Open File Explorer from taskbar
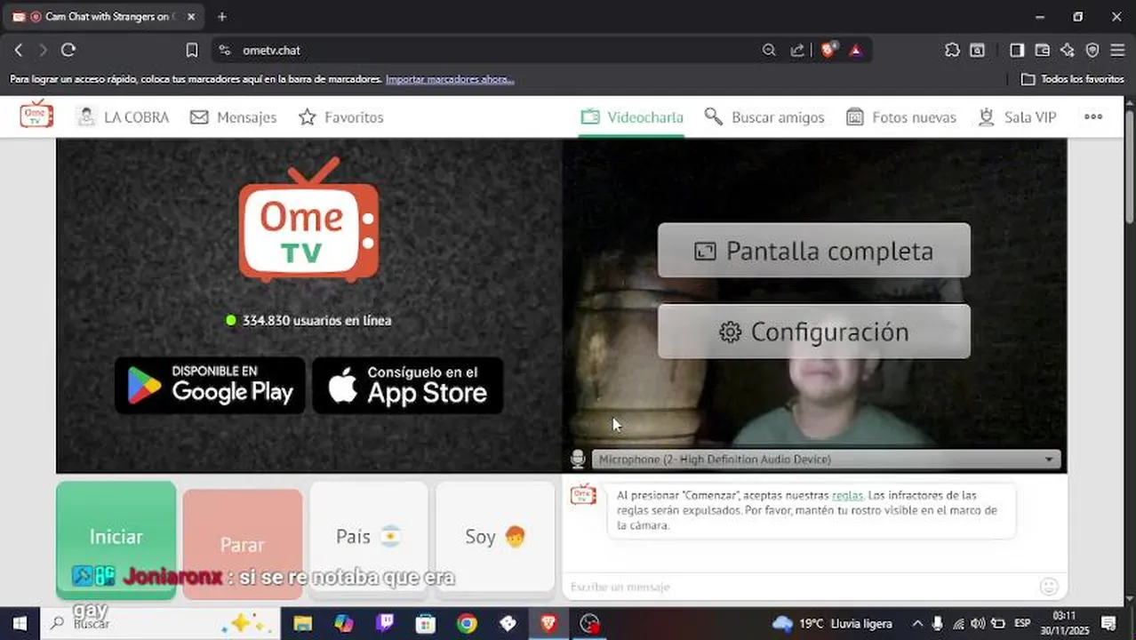The height and width of the screenshot is (640, 1136). click(x=303, y=624)
